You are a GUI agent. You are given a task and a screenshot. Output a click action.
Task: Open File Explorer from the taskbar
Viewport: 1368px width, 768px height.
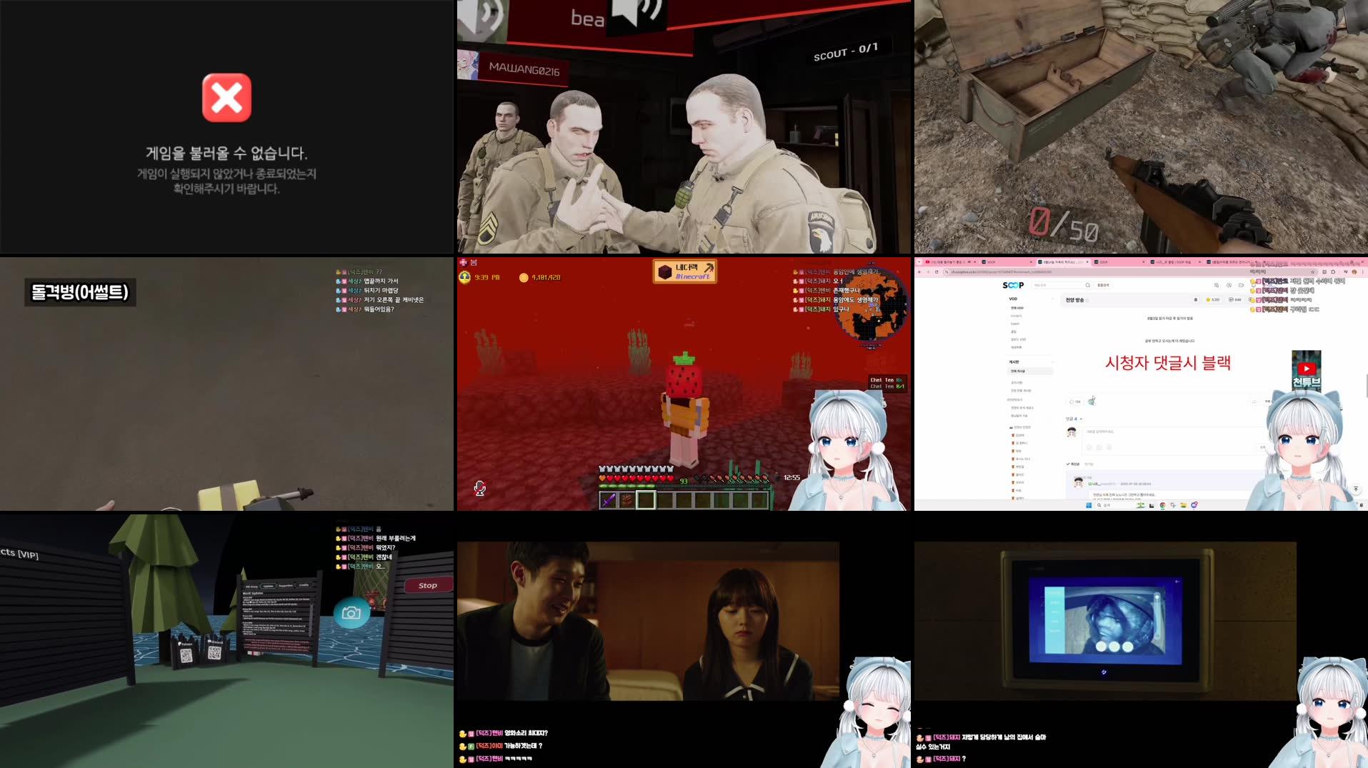(x=1183, y=505)
